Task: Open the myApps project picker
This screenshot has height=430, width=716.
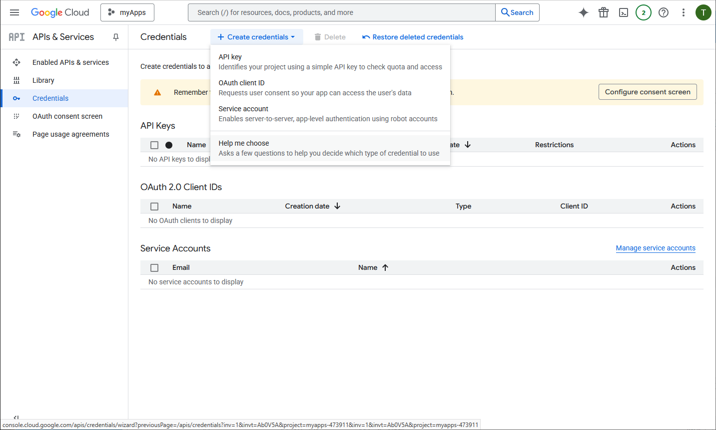Action: click(x=127, y=12)
